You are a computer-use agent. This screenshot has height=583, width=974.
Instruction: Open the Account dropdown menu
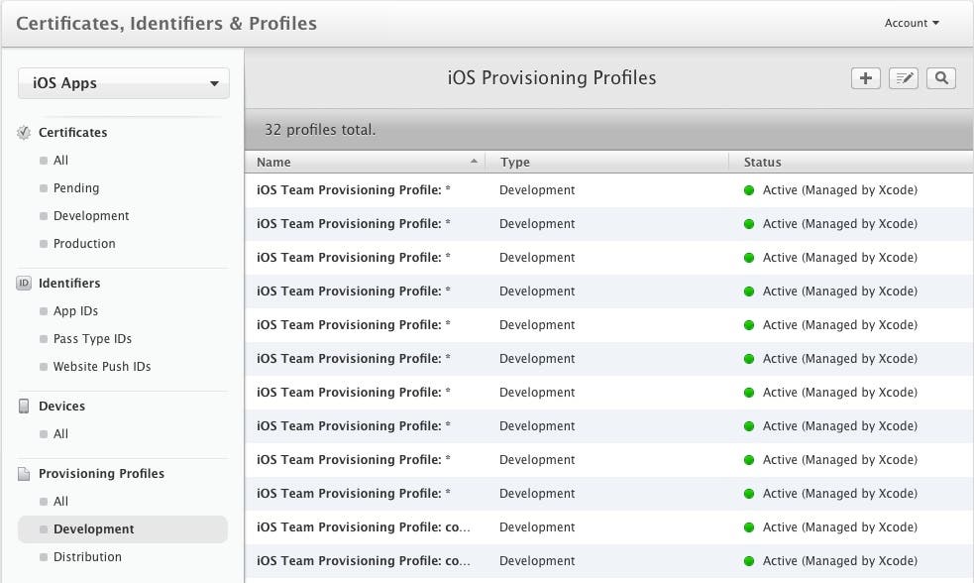(912, 23)
